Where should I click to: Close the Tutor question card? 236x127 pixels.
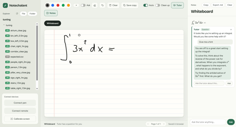pos(231,30)
